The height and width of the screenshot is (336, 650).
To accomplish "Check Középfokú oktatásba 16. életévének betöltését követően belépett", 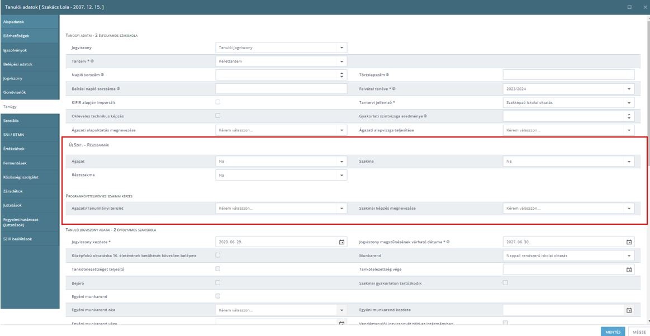I will pos(217,255).
